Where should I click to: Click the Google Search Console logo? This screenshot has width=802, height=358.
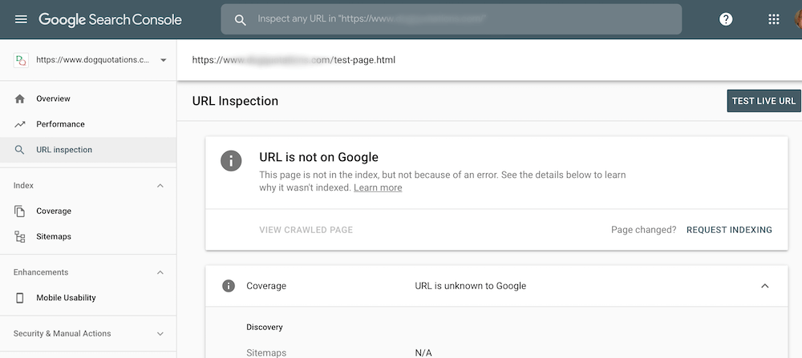[x=110, y=19]
